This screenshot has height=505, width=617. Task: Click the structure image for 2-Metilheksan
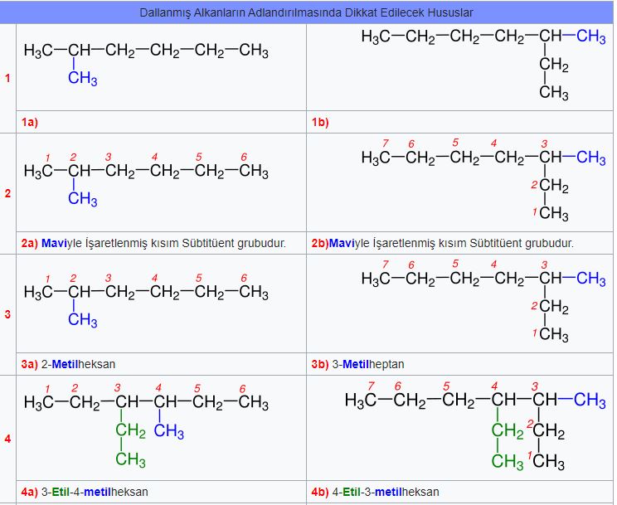point(146,299)
